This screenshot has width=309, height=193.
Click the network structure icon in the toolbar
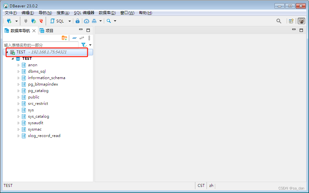click(94, 21)
